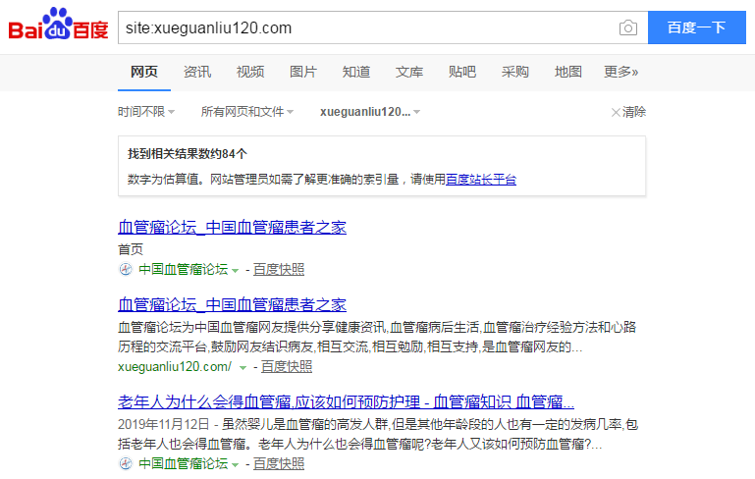Open the xueguanliu120... site filter dropdown

370,112
